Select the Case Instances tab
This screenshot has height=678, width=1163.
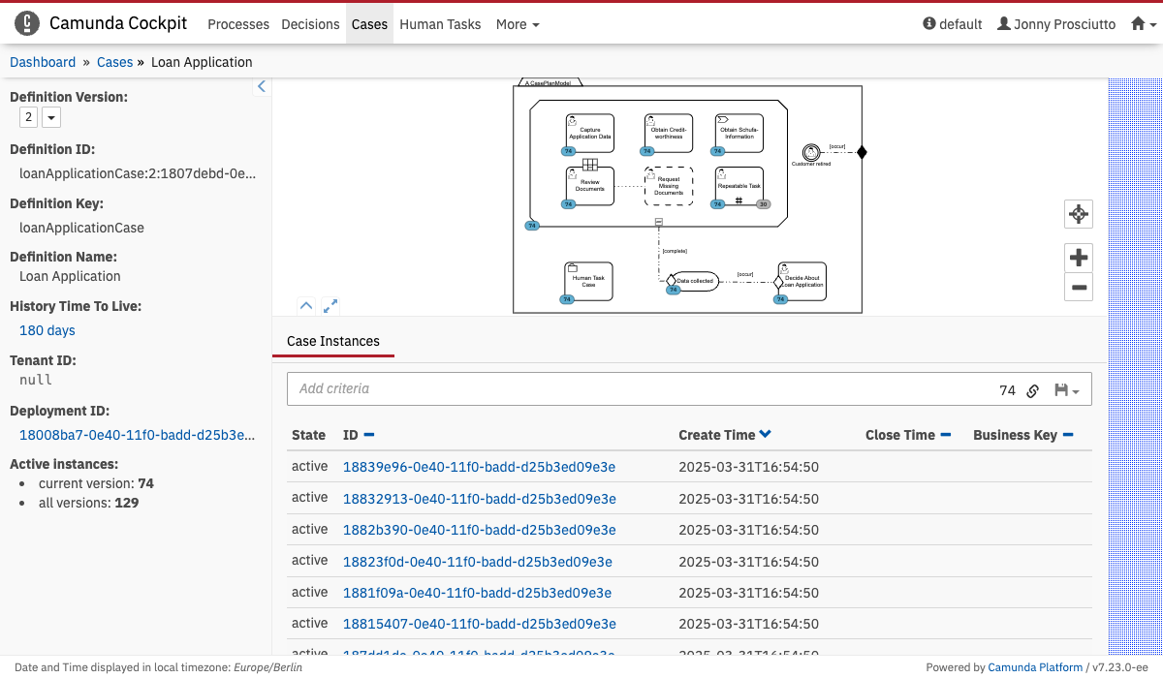[x=333, y=341]
